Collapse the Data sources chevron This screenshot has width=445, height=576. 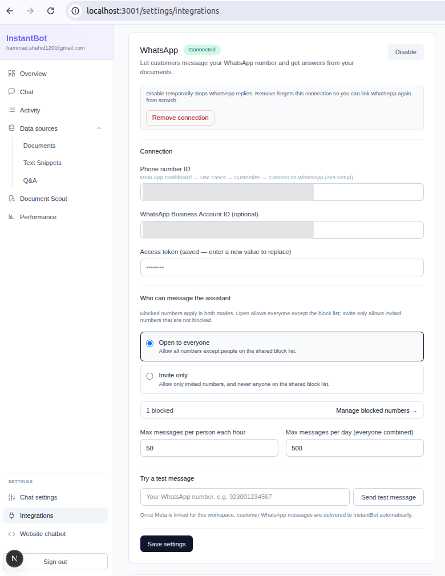click(99, 128)
